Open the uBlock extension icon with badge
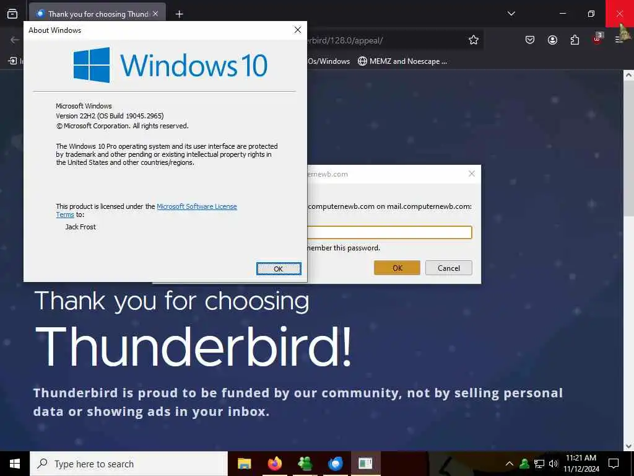The width and height of the screenshot is (634, 476). point(597,39)
